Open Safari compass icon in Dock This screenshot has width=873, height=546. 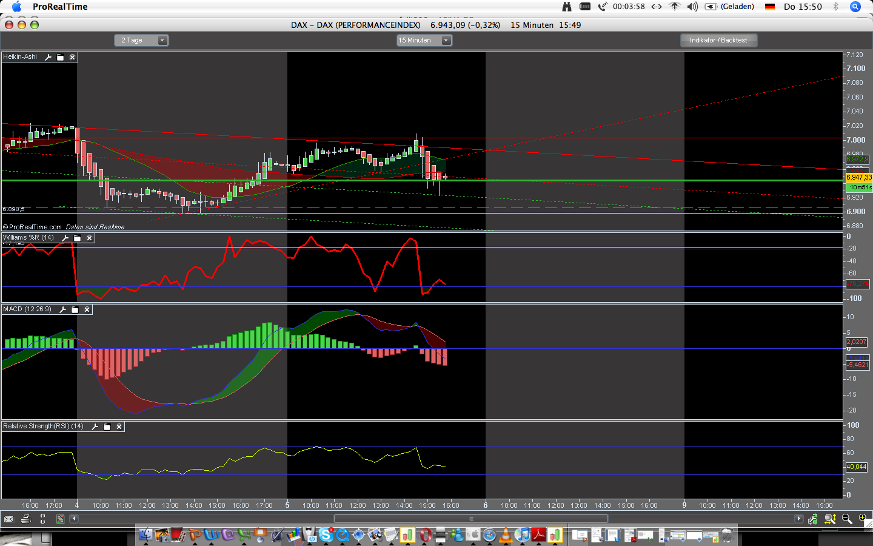[x=489, y=534]
